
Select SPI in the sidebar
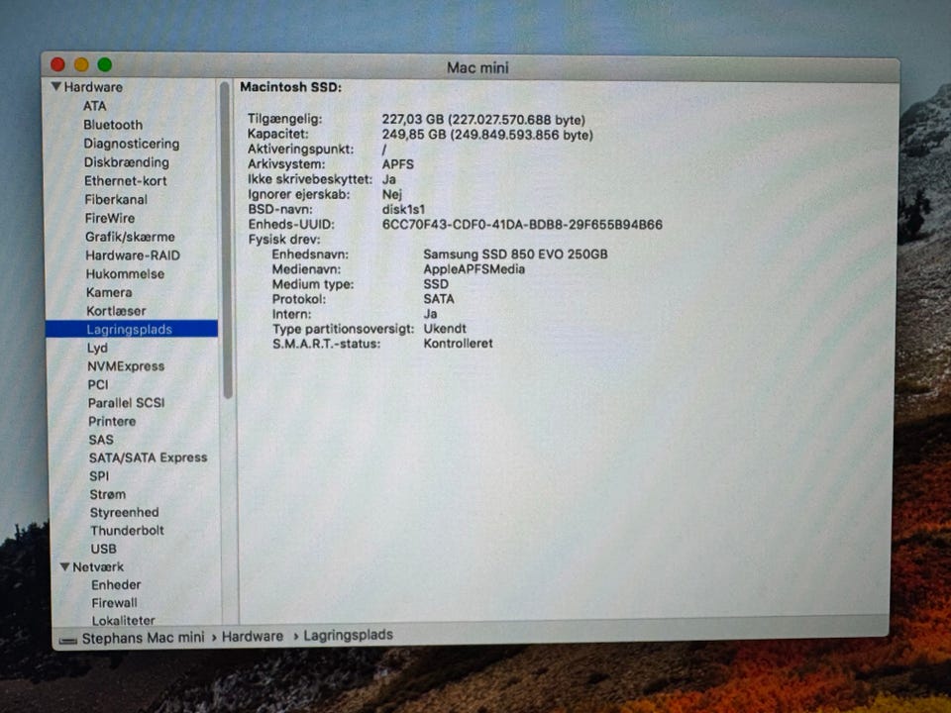click(x=99, y=476)
